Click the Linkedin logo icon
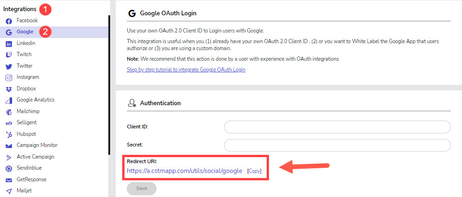Image resolution: width=462 pixels, height=197 pixels. click(x=9, y=44)
